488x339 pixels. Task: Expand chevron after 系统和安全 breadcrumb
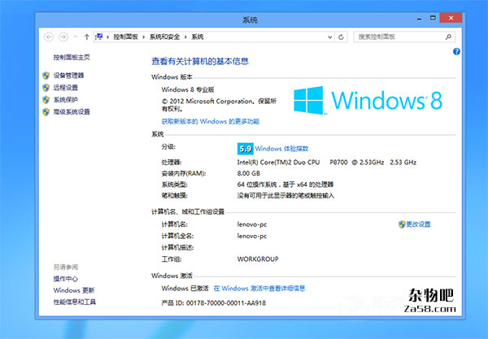[x=185, y=37]
